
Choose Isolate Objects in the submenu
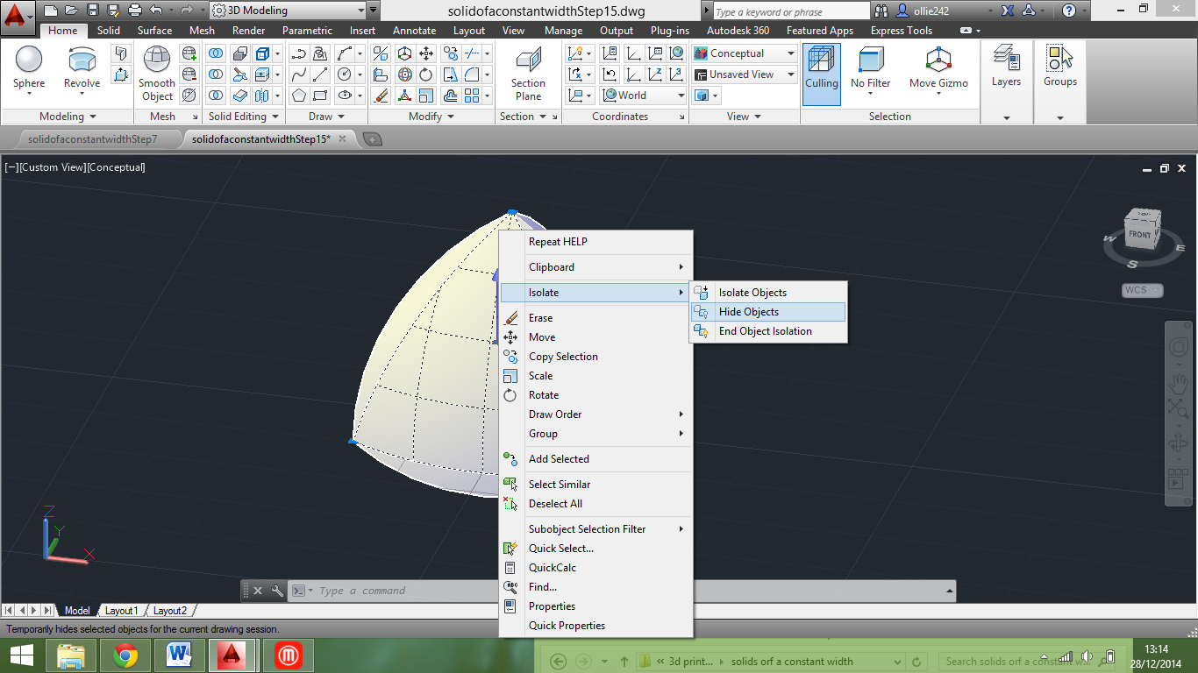click(x=768, y=293)
